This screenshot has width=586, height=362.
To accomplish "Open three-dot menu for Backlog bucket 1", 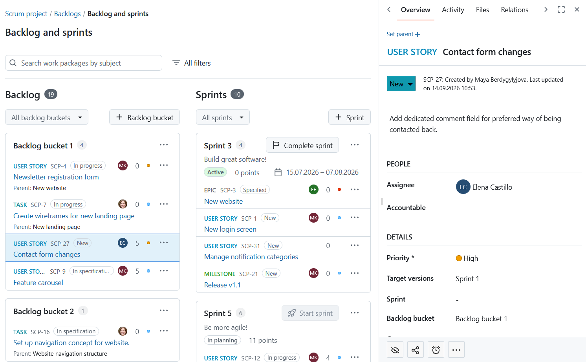I will [x=164, y=145].
